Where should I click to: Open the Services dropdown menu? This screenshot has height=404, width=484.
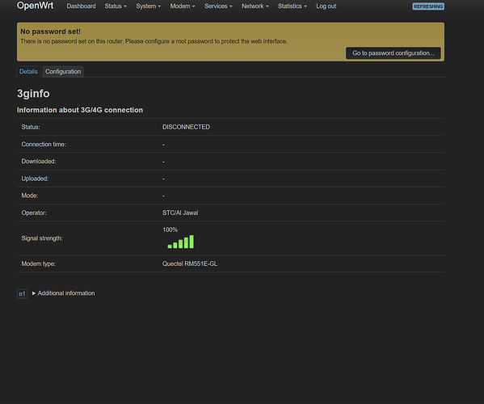pos(218,6)
